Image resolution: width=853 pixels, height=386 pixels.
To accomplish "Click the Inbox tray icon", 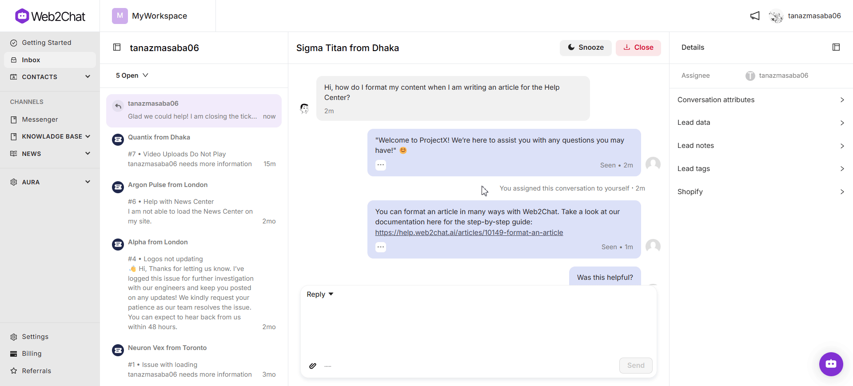I will [x=14, y=60].
